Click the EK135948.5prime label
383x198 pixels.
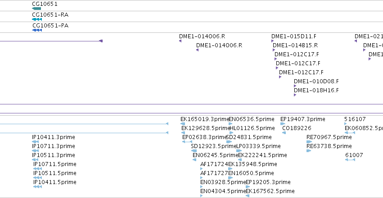coord(252,164)
